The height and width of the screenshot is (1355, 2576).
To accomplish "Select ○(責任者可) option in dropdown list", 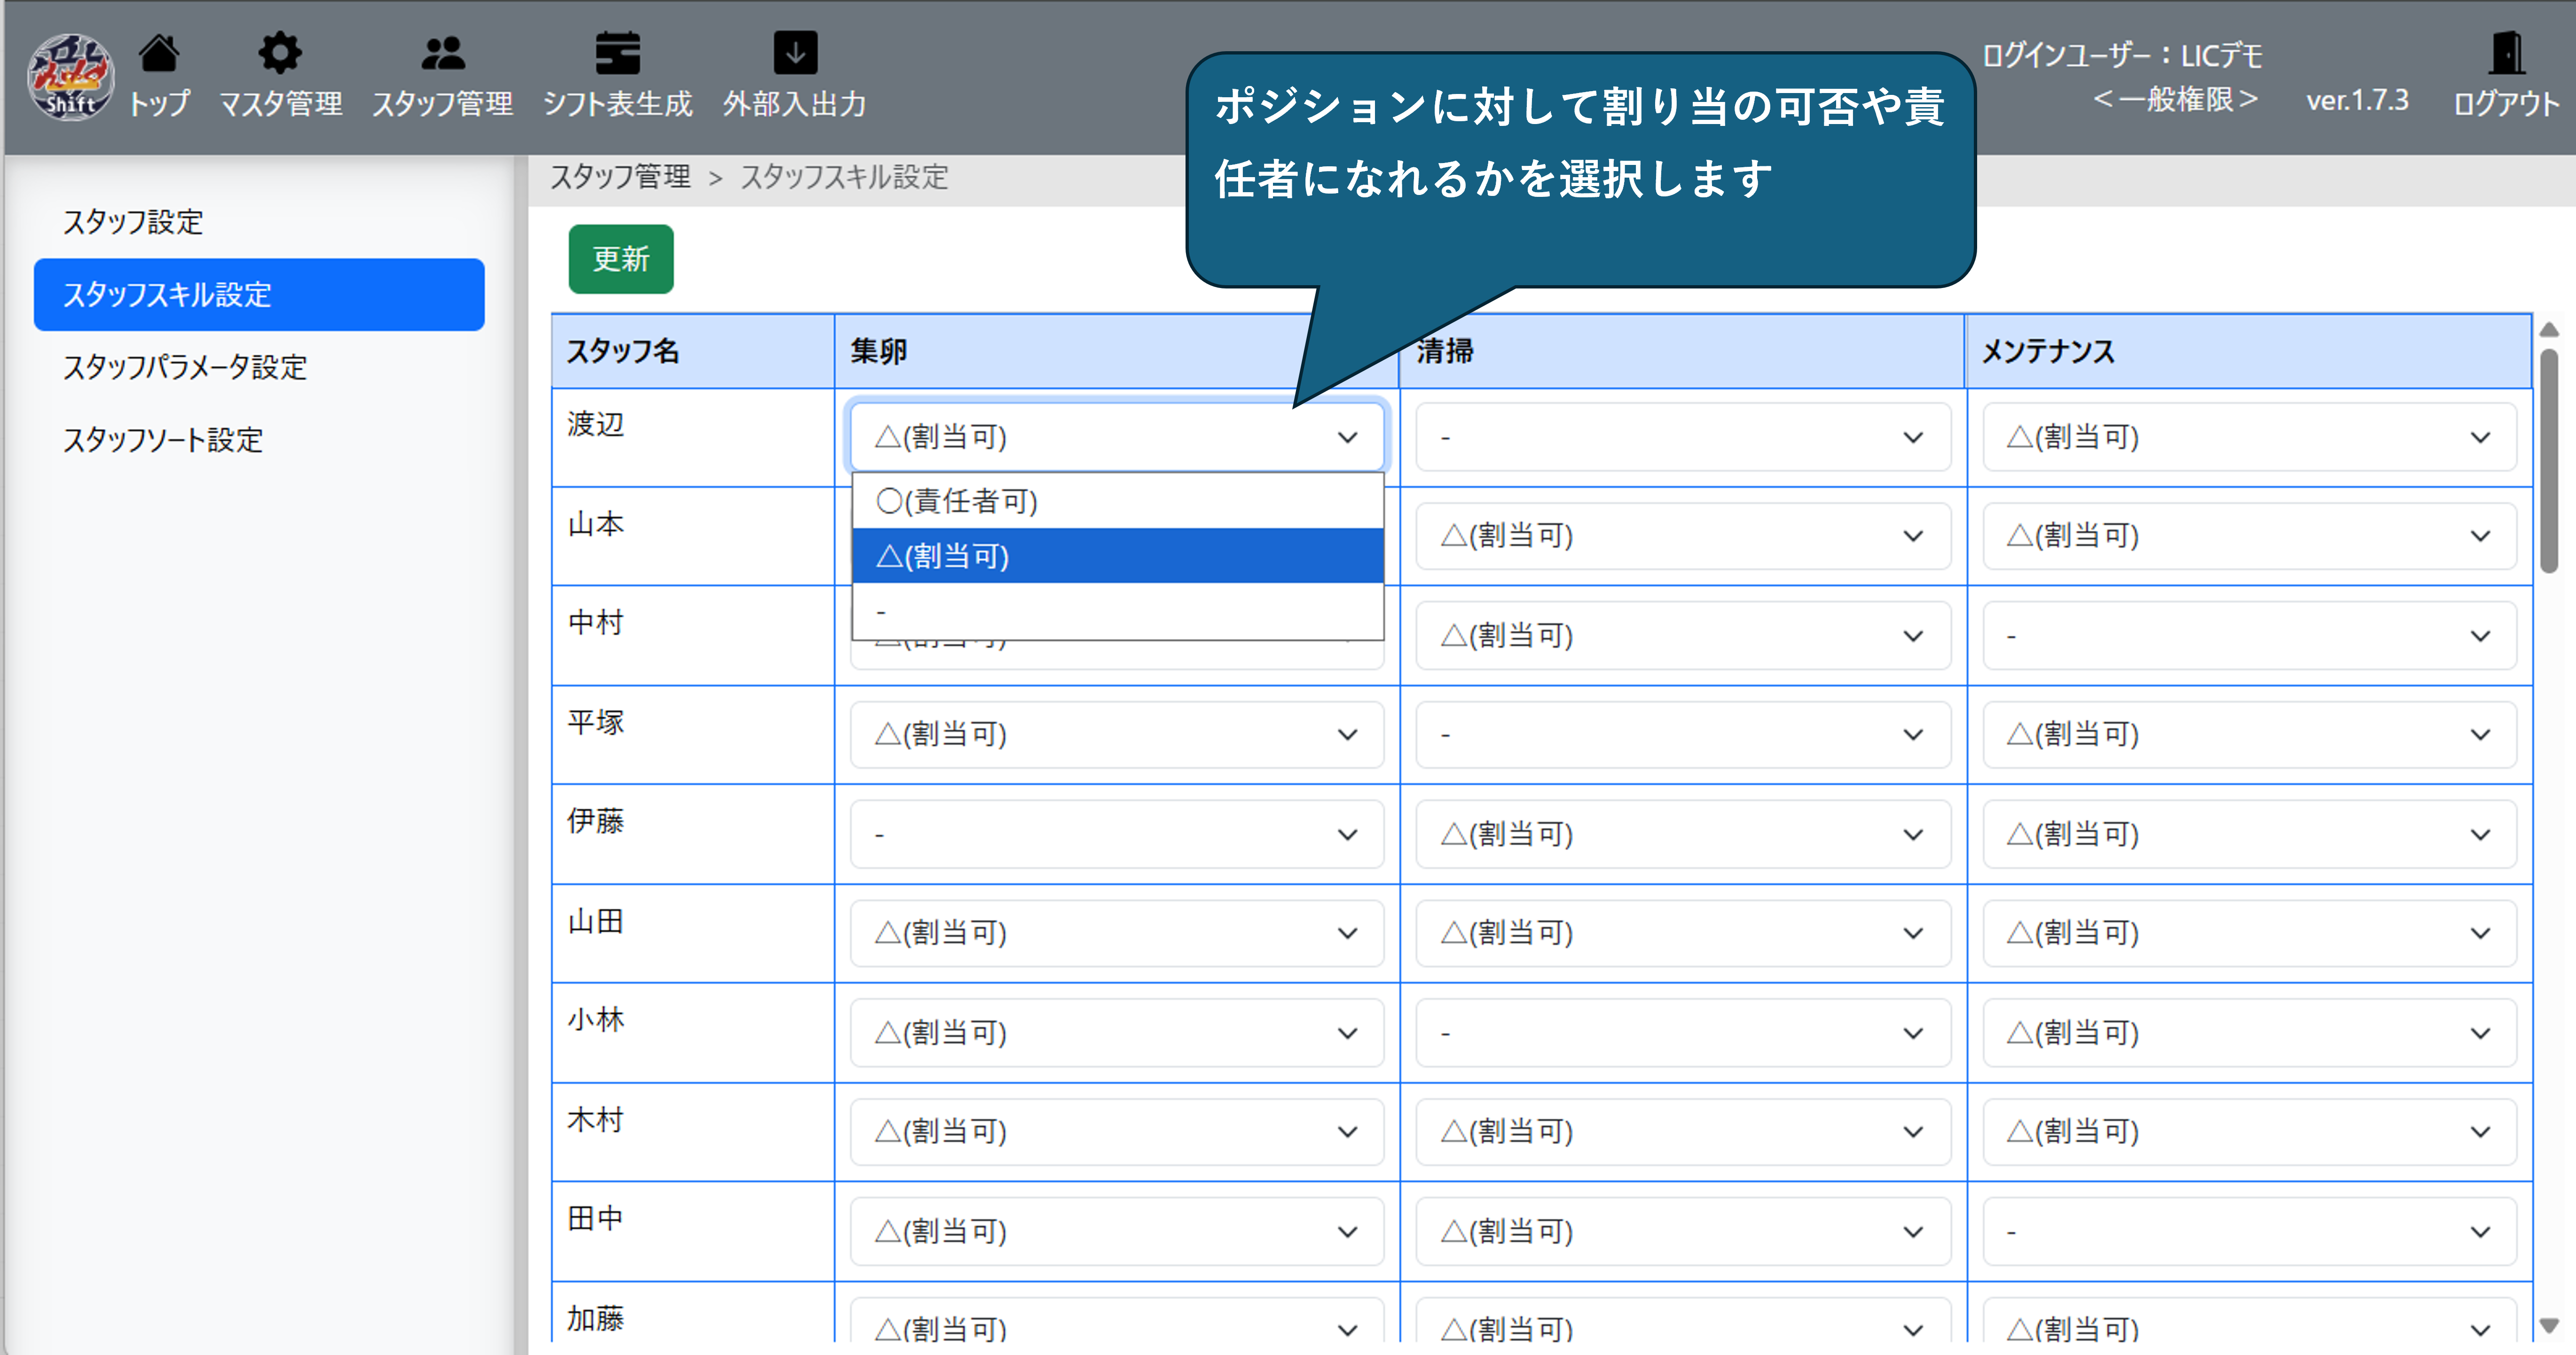I will 1117,501.
